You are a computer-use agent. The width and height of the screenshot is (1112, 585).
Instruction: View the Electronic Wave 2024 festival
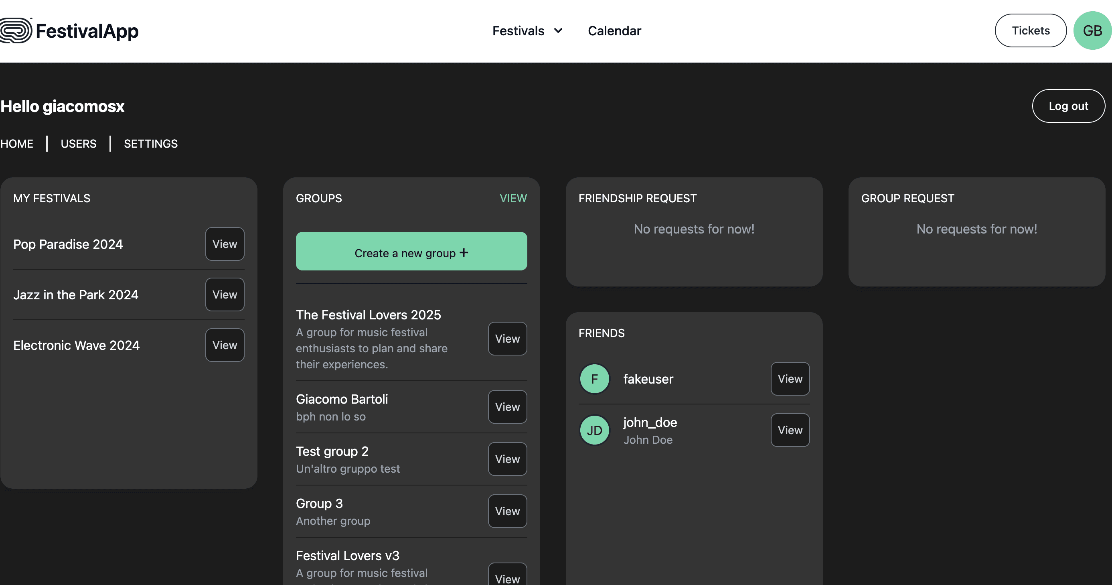tap(225, 345)
